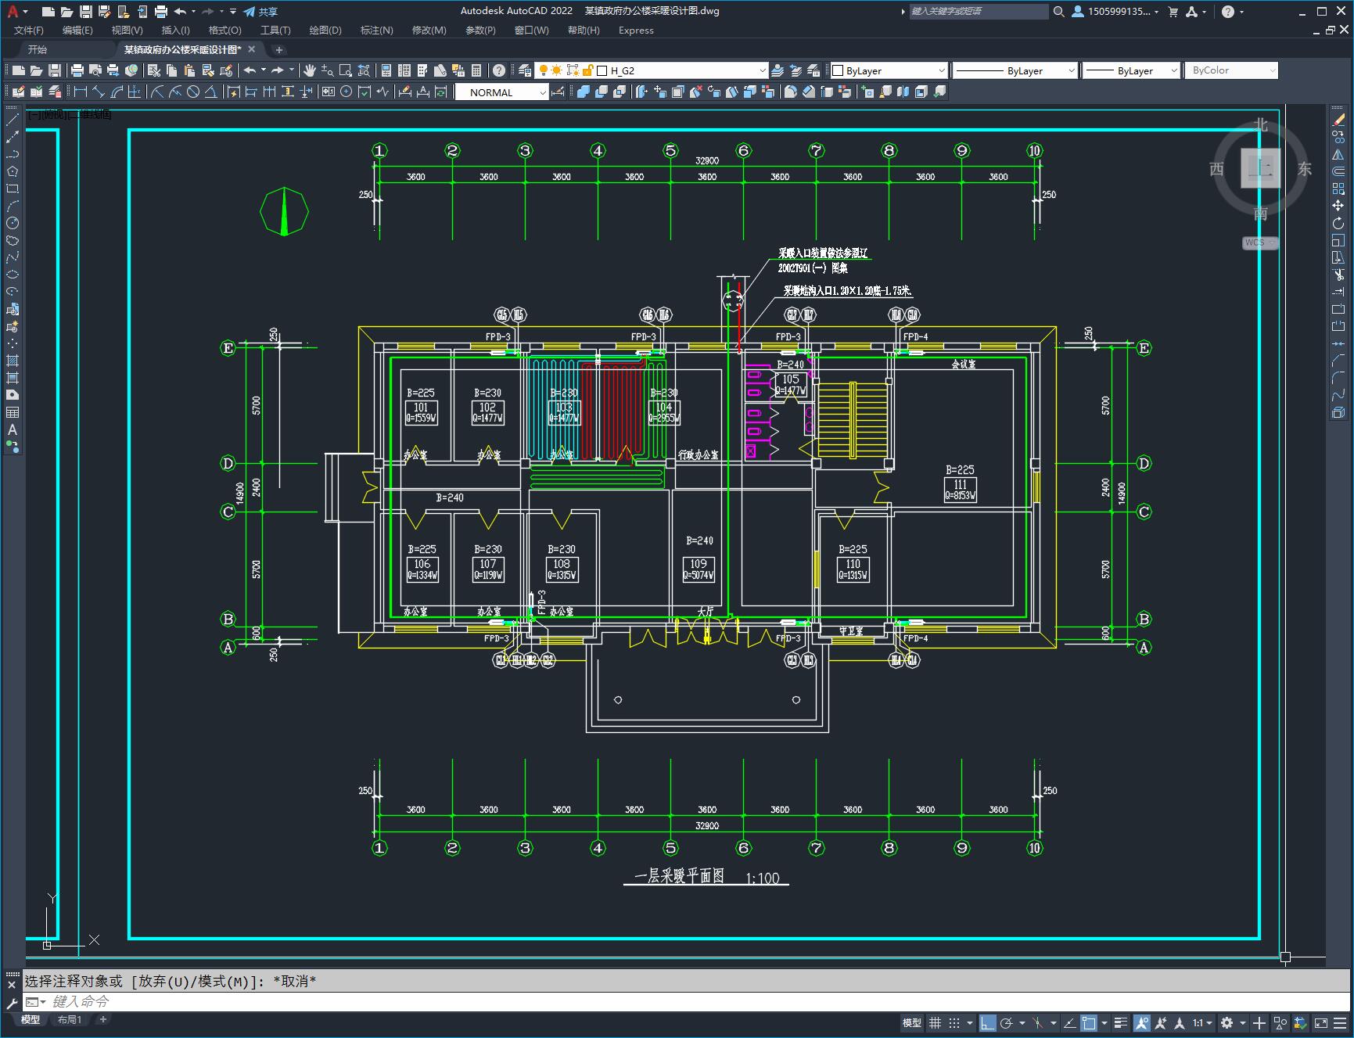The width and height of the screenshot is (1354, 1038).
Task: Click the Autodesk App Store cart icon
Action: (x=1173, y=11)
